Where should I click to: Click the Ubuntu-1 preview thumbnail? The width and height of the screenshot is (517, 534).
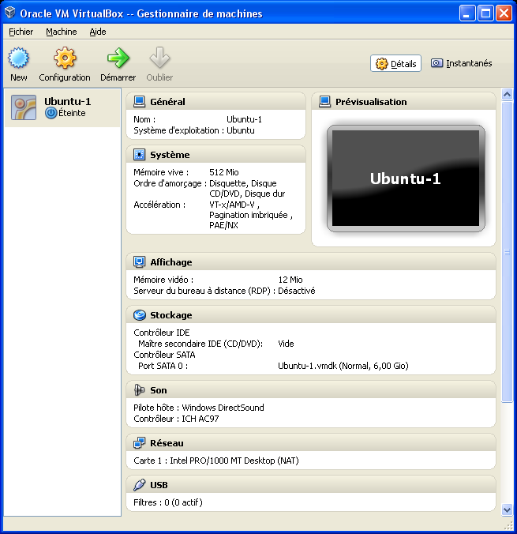pyautogui.click(x=406, y=178)
